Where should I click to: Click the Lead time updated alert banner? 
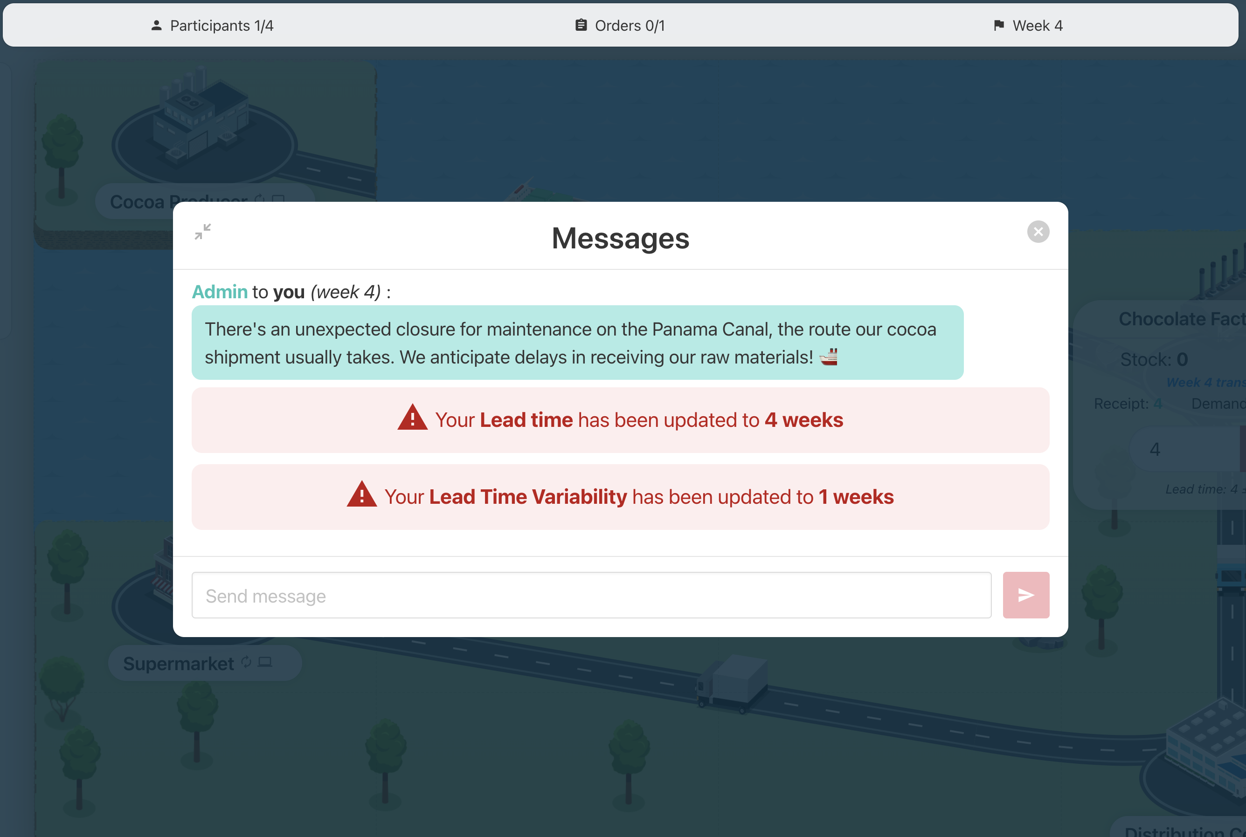[x=620, y=421]
